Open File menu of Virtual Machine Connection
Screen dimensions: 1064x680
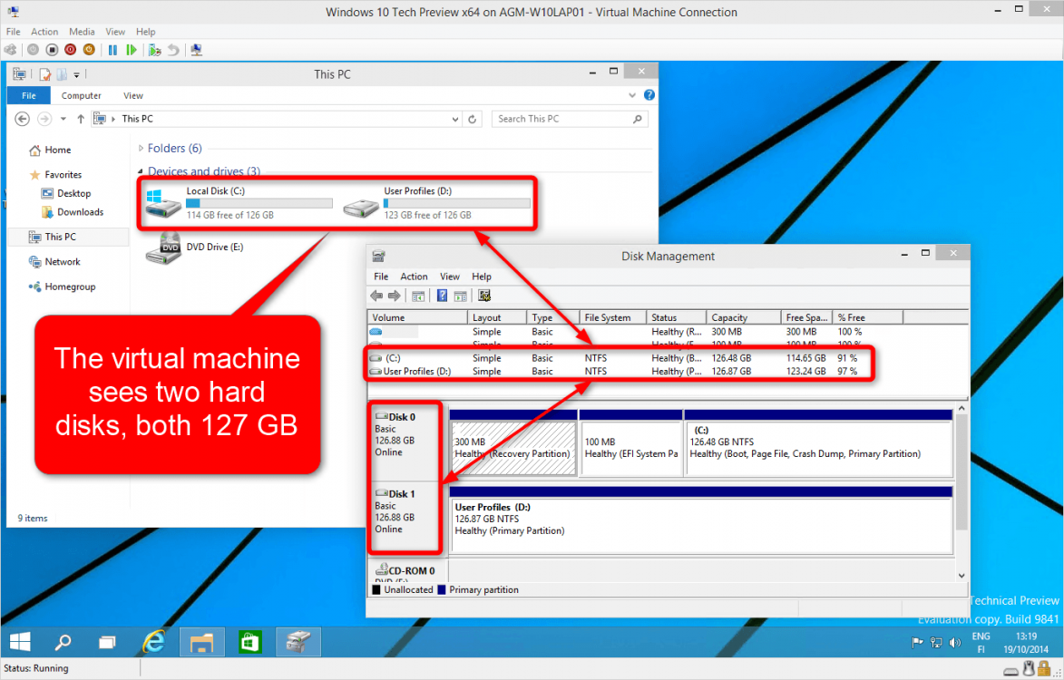[x=13, y=31]
